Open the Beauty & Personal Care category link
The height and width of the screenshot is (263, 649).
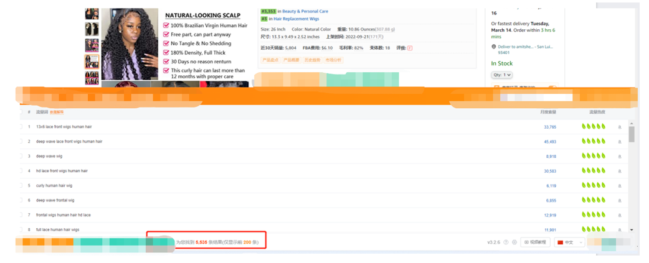click(x=305, y=12)
